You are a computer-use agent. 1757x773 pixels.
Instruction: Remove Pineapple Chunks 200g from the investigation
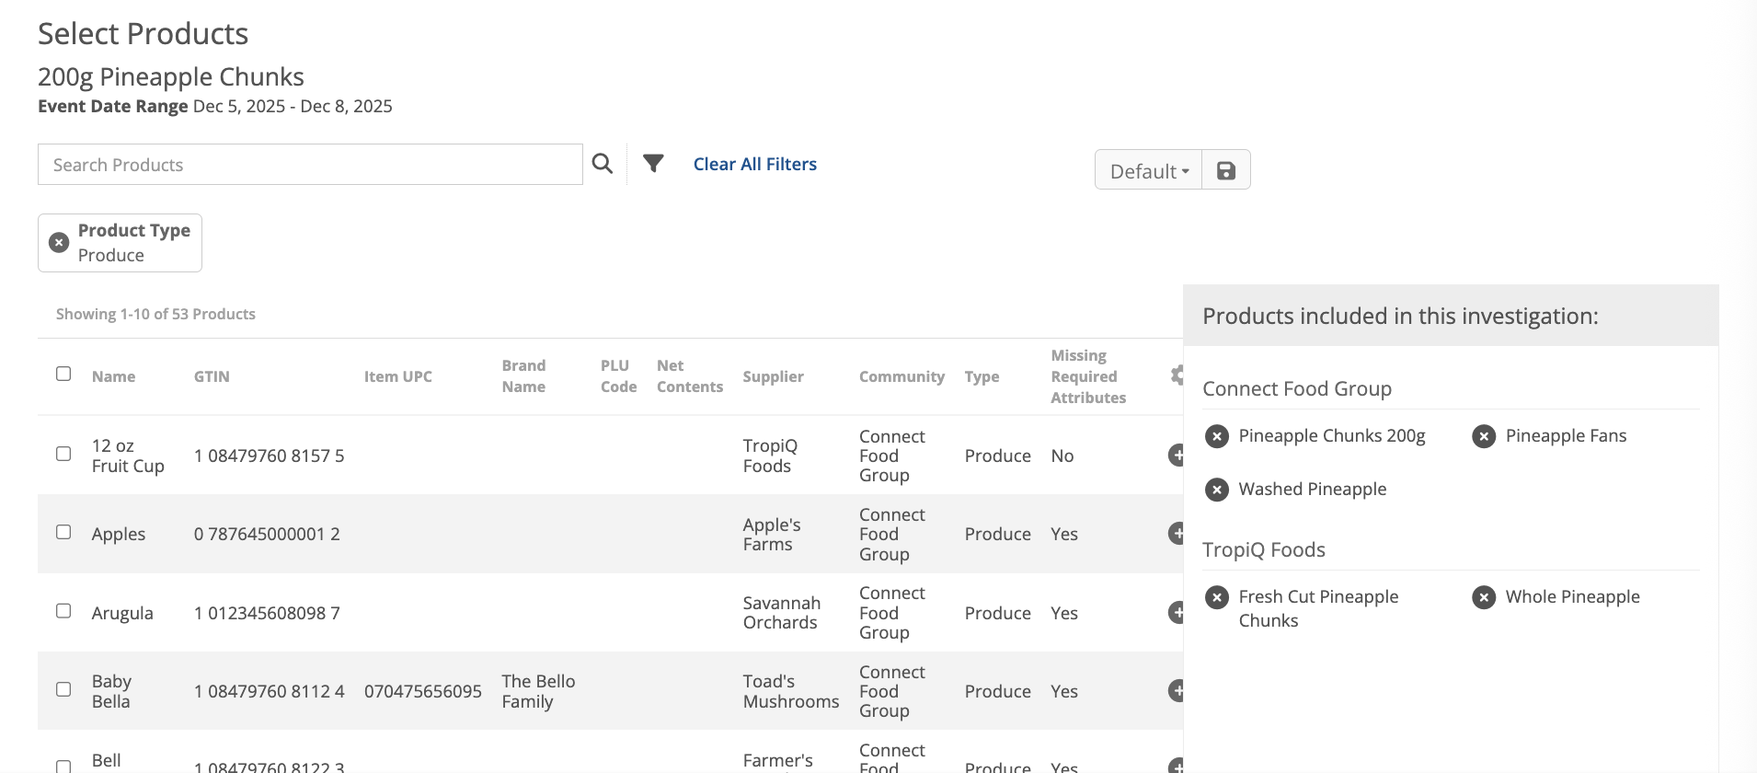pyautogui.click(x=1217, y=436)
